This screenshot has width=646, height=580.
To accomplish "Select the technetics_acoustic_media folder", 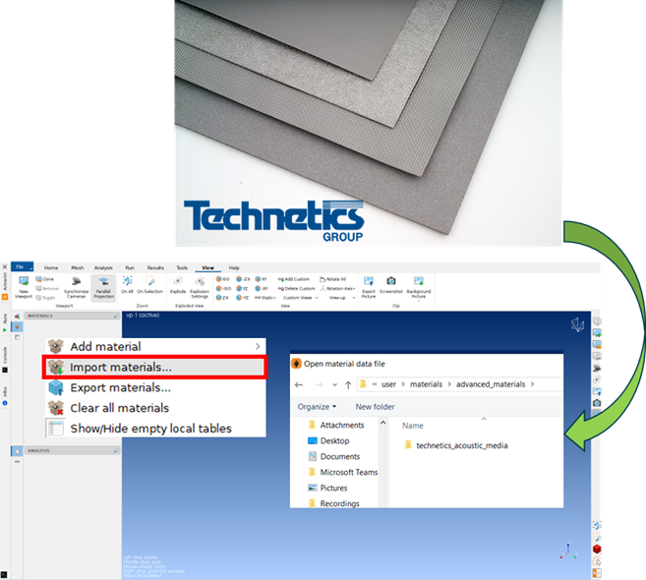I will (x=461, y=445).
